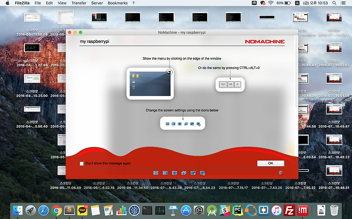Viewport: 352px width, 219px height.
Task: Select desktop screenshot 2016-07...10.48.51
Action: click(x=334, y=170)
